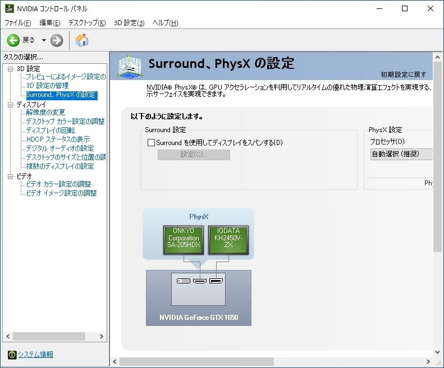Click 初期設定に戻す link
The height and width of the screenshot is (368, 444).
pos(403,74)
